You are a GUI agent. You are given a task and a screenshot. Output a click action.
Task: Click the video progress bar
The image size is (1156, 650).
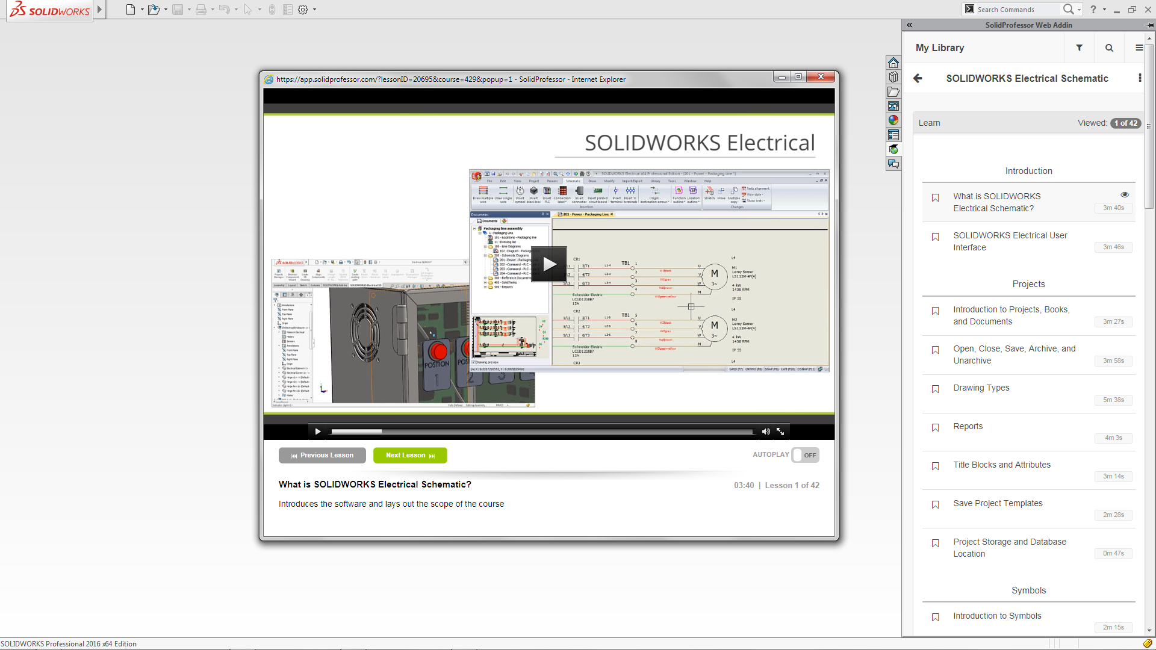542,432
